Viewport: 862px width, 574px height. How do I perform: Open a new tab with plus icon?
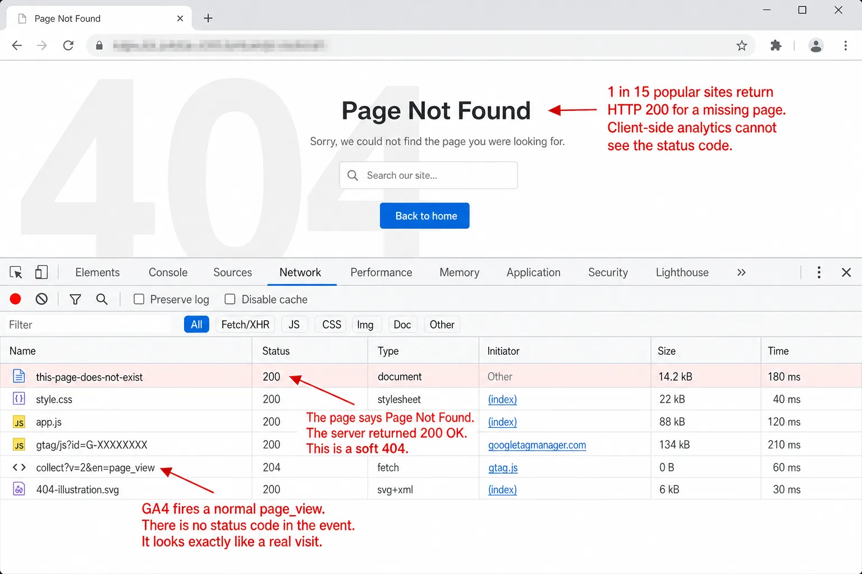coord(208,18)
